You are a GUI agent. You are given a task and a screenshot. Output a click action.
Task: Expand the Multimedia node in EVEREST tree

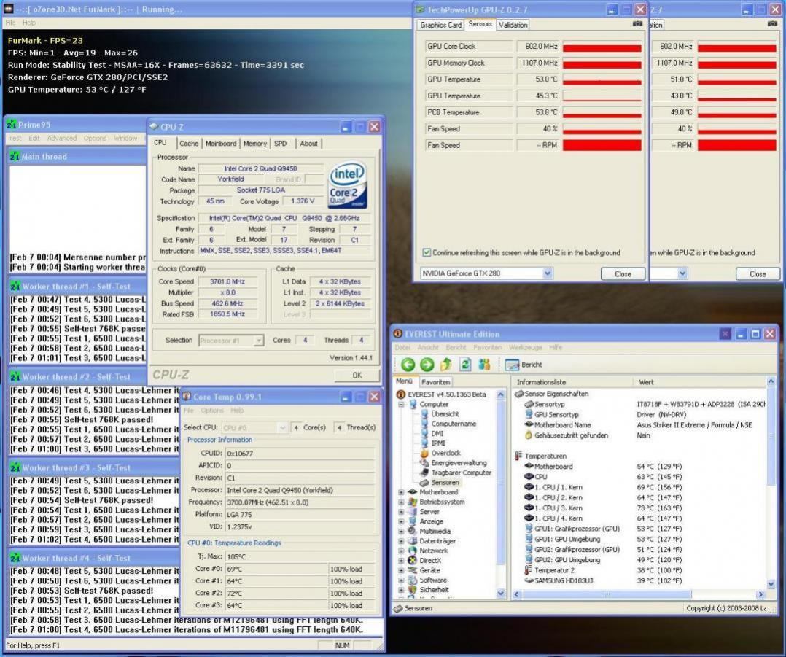401,531
